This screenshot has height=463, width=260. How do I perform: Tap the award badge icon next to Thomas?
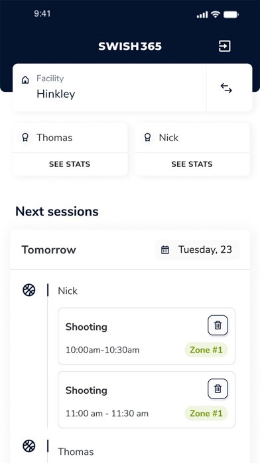(25, 137)
